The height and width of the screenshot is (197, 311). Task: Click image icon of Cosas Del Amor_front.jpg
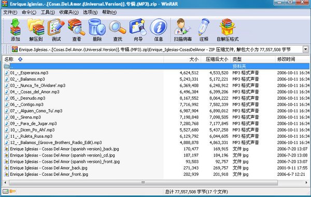[x=7, y=174]
